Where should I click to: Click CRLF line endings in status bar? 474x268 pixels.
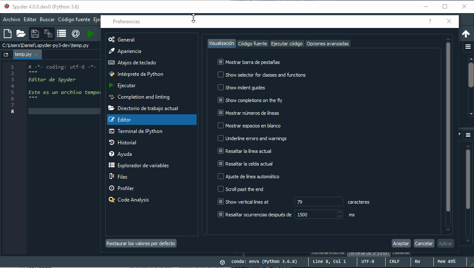(394, 261)
